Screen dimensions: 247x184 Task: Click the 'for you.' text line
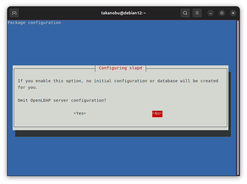28,87
